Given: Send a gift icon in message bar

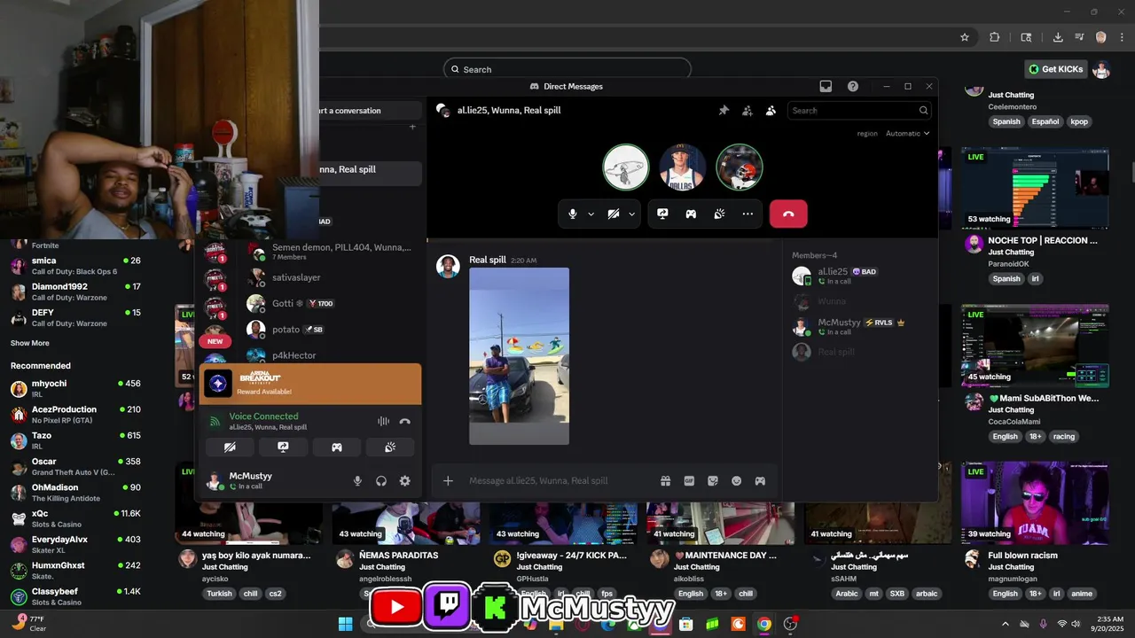Looking at the screenshot, I should coord(665,480).
